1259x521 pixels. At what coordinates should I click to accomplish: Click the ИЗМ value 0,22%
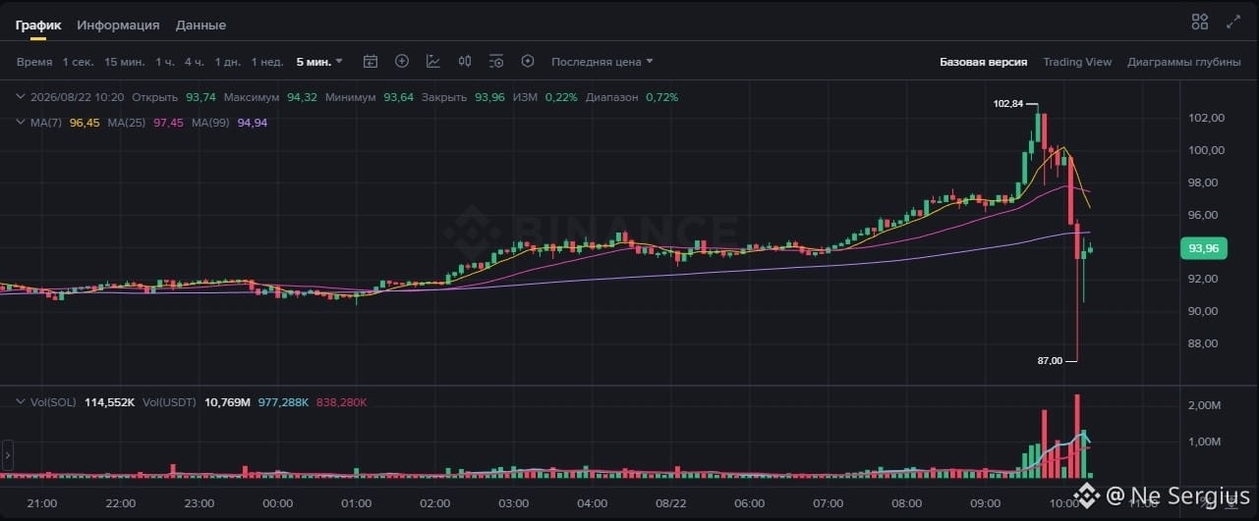[562, 97]
